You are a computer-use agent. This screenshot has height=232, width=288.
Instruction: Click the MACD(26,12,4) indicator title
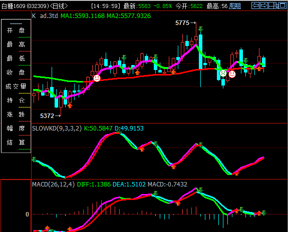[54, 184]
